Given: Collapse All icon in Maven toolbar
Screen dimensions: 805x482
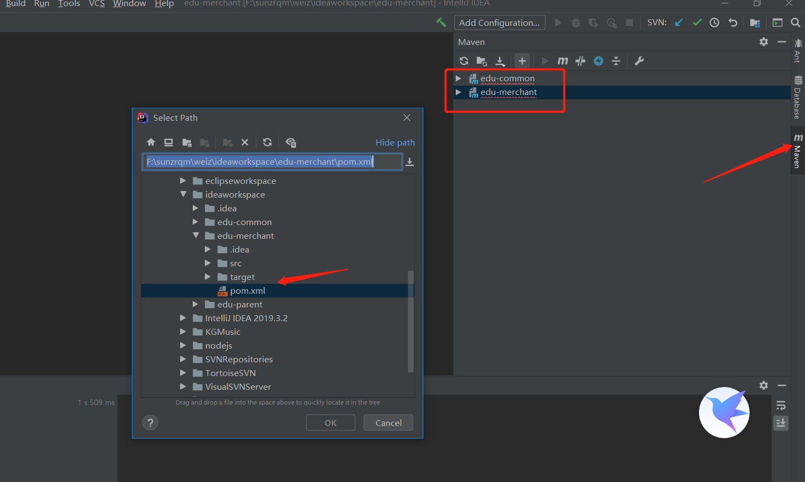Looking at the screenshot, I should 616,61.
